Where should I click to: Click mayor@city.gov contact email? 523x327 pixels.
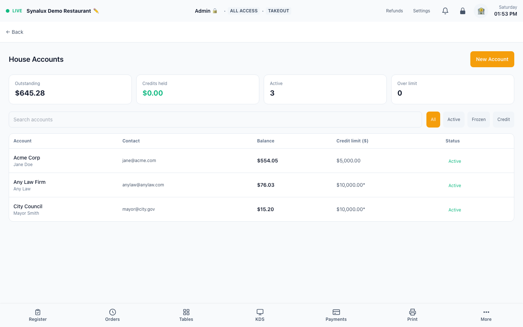click(x=139, y=209)
